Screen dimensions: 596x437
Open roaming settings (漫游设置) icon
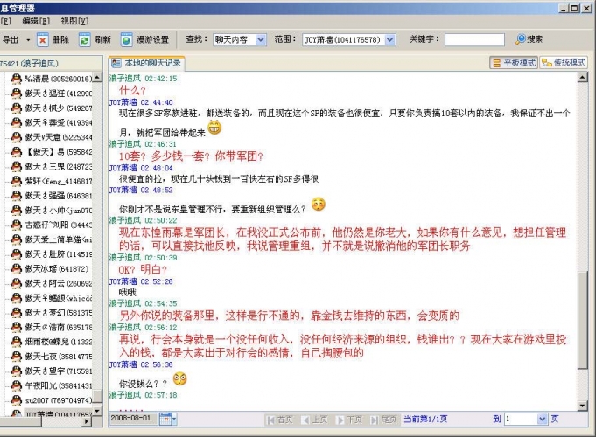(128, 40)
